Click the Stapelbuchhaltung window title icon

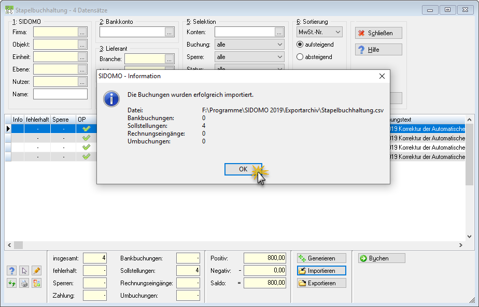coord(9,10)
